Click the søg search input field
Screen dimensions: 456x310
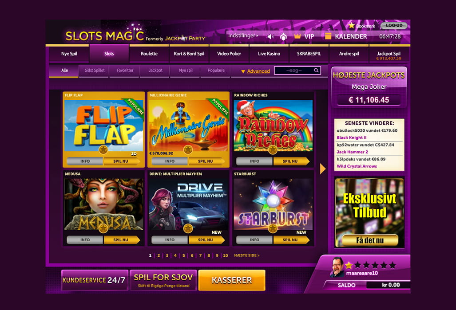pyautogui.click(x=294, y=71)
